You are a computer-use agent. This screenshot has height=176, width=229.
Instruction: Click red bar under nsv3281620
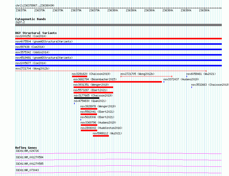coord(80,76)
